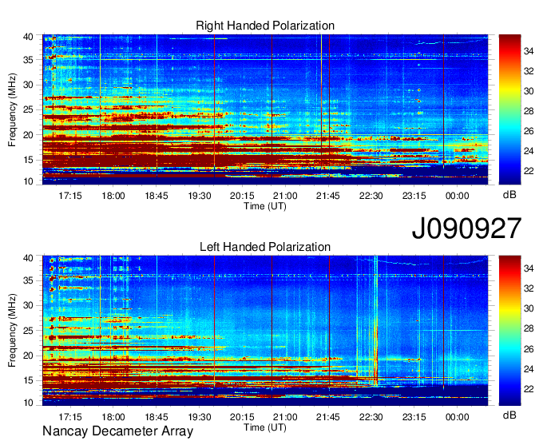Click the 10 MHz label on lower plot
The image size is (543, 441).
tap(28, 403)
